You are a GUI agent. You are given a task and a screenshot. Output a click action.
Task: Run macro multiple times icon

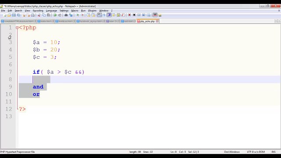pos(144,15)
